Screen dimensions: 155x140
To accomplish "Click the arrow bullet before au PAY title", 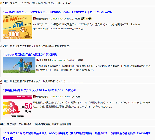I will point(3,12).
